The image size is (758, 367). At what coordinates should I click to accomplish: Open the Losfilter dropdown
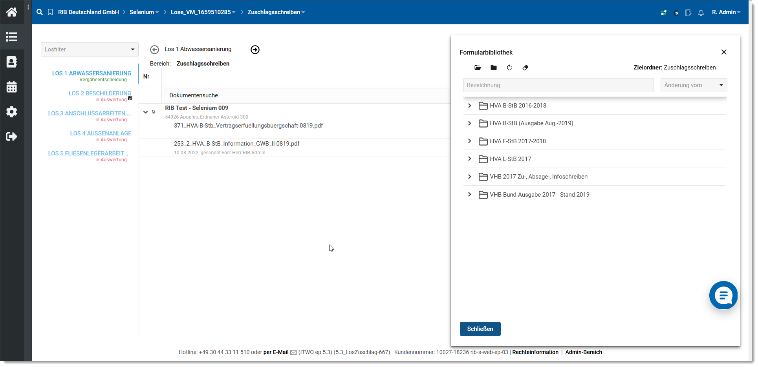pos(90,49)
